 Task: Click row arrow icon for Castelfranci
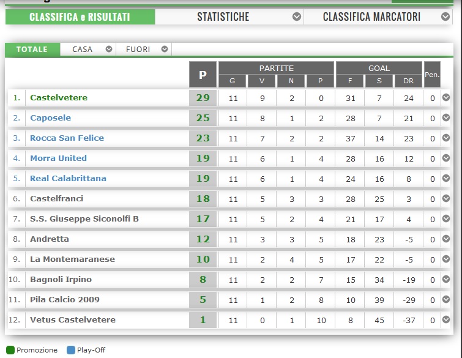[446, 198]
